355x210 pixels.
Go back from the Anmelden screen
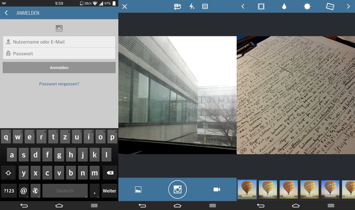(6, 13)
